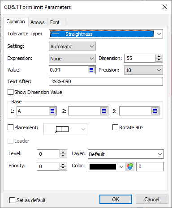The height and width of the screenshot is (208, 172).
Task: Expand the Precision dropdown
Action: [x=143, y=70]
